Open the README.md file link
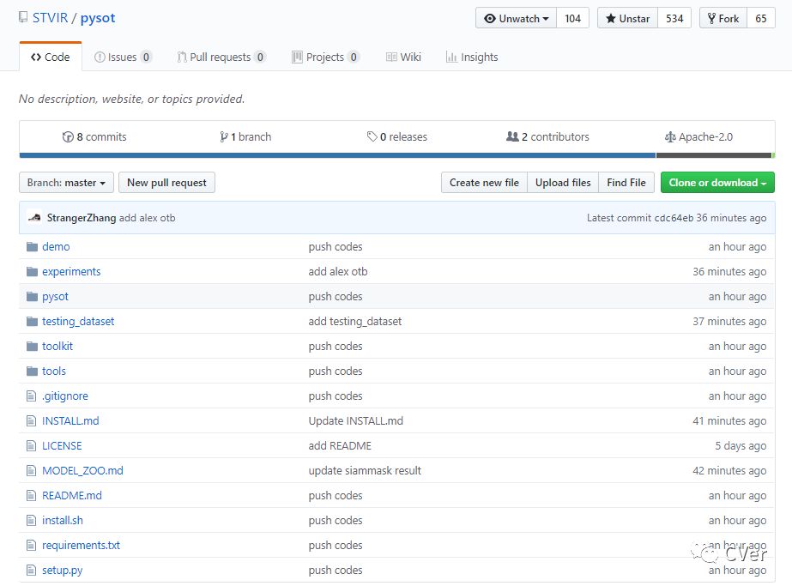 (x=72, y=496)
